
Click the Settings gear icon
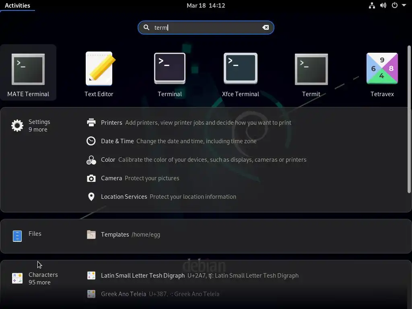pos(17,126)
